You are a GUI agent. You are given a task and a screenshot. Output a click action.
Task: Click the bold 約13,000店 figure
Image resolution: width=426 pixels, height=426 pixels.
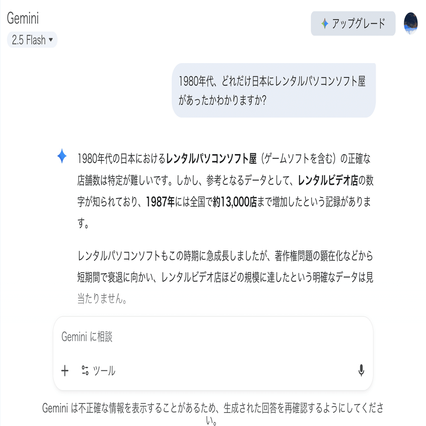(x=235, y=202)
